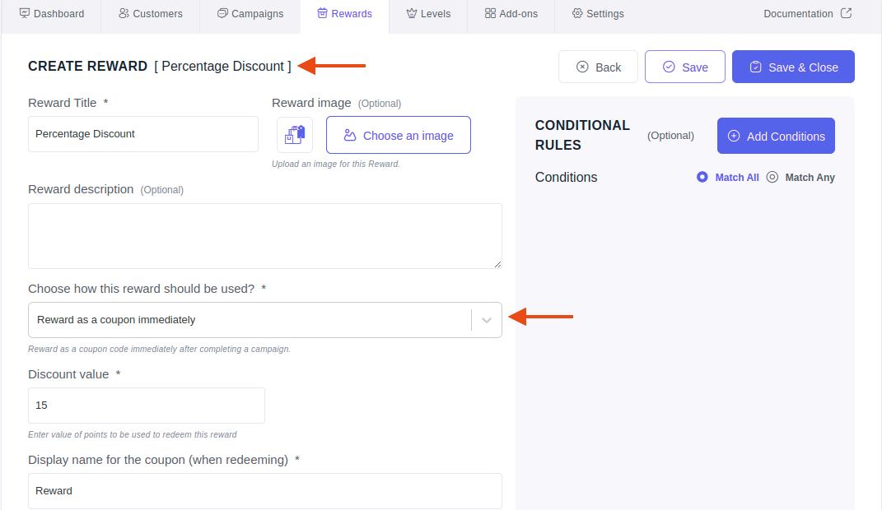
Task: Click the Add Conditions button
Action: (x=776, y=136)
